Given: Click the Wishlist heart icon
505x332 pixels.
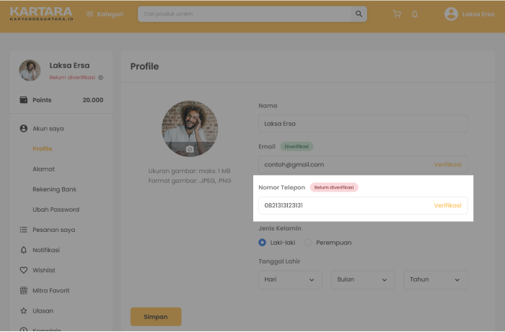Looking at the screenshot, I should pos(24,270).
